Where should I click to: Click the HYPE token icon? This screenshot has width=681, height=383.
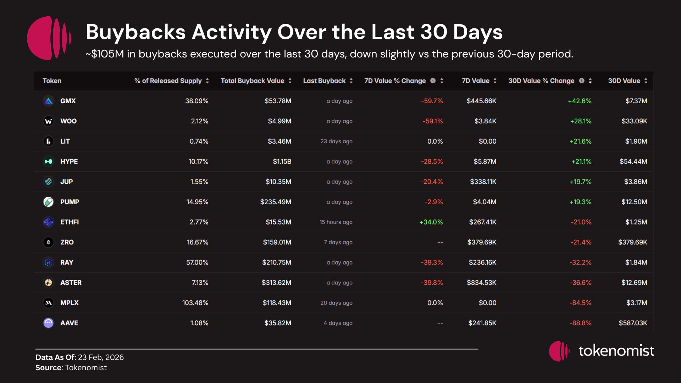(49, 162)
